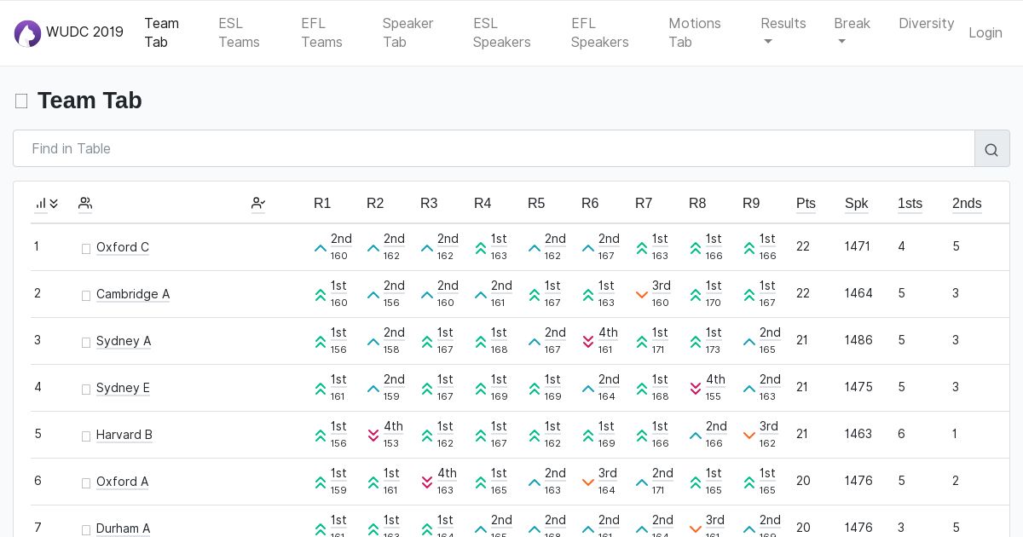This screenshot has height=537, width=1023.
Task: Click the small box beside Sydney E
Action: tap(86, 390)
